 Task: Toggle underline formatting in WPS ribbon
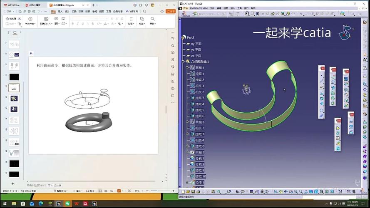point(82,24)
